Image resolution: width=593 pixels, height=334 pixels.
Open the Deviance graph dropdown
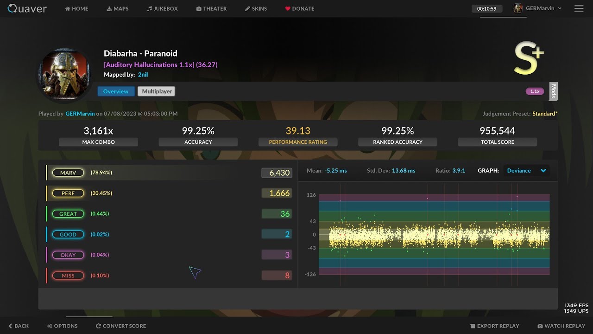tap(526, 171)
